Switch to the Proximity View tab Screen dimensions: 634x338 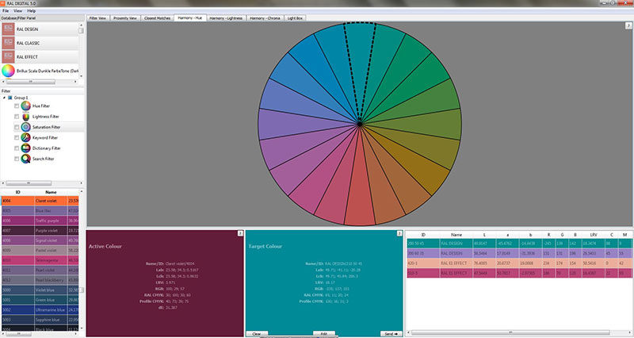click(x=125, y=18)
